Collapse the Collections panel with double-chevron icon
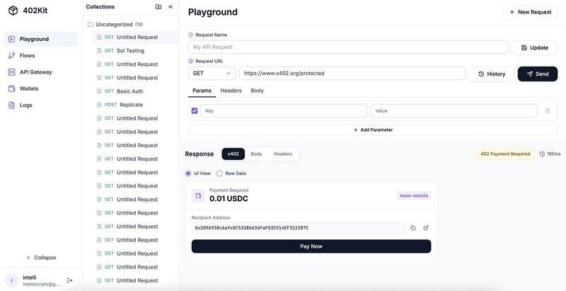 click(171, 6)
